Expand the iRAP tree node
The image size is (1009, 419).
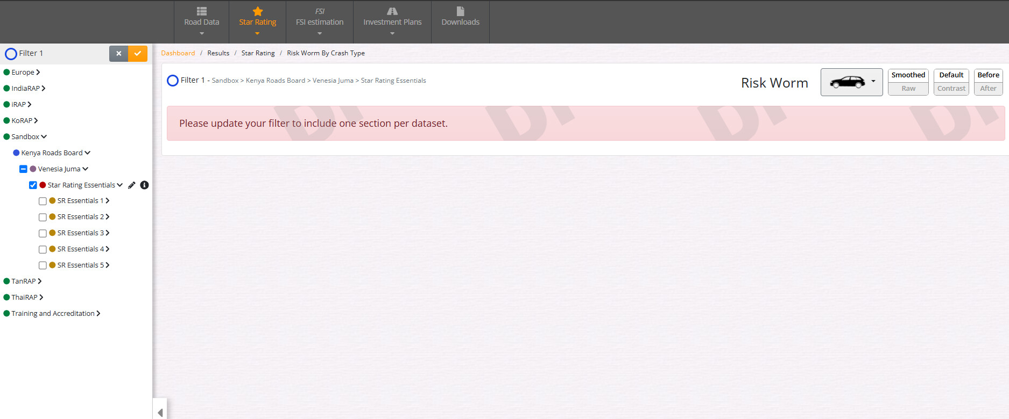point(29,104)
